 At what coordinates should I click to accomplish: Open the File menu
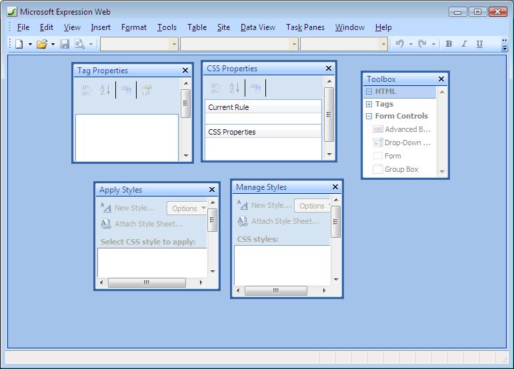23,27
